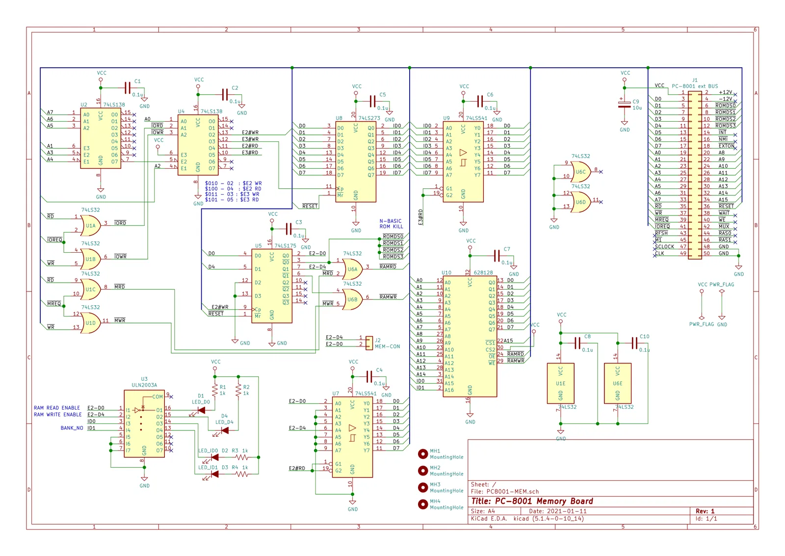
Task: Click the J1 PC-8001 ext BUS connector
Action: (695, 175)
